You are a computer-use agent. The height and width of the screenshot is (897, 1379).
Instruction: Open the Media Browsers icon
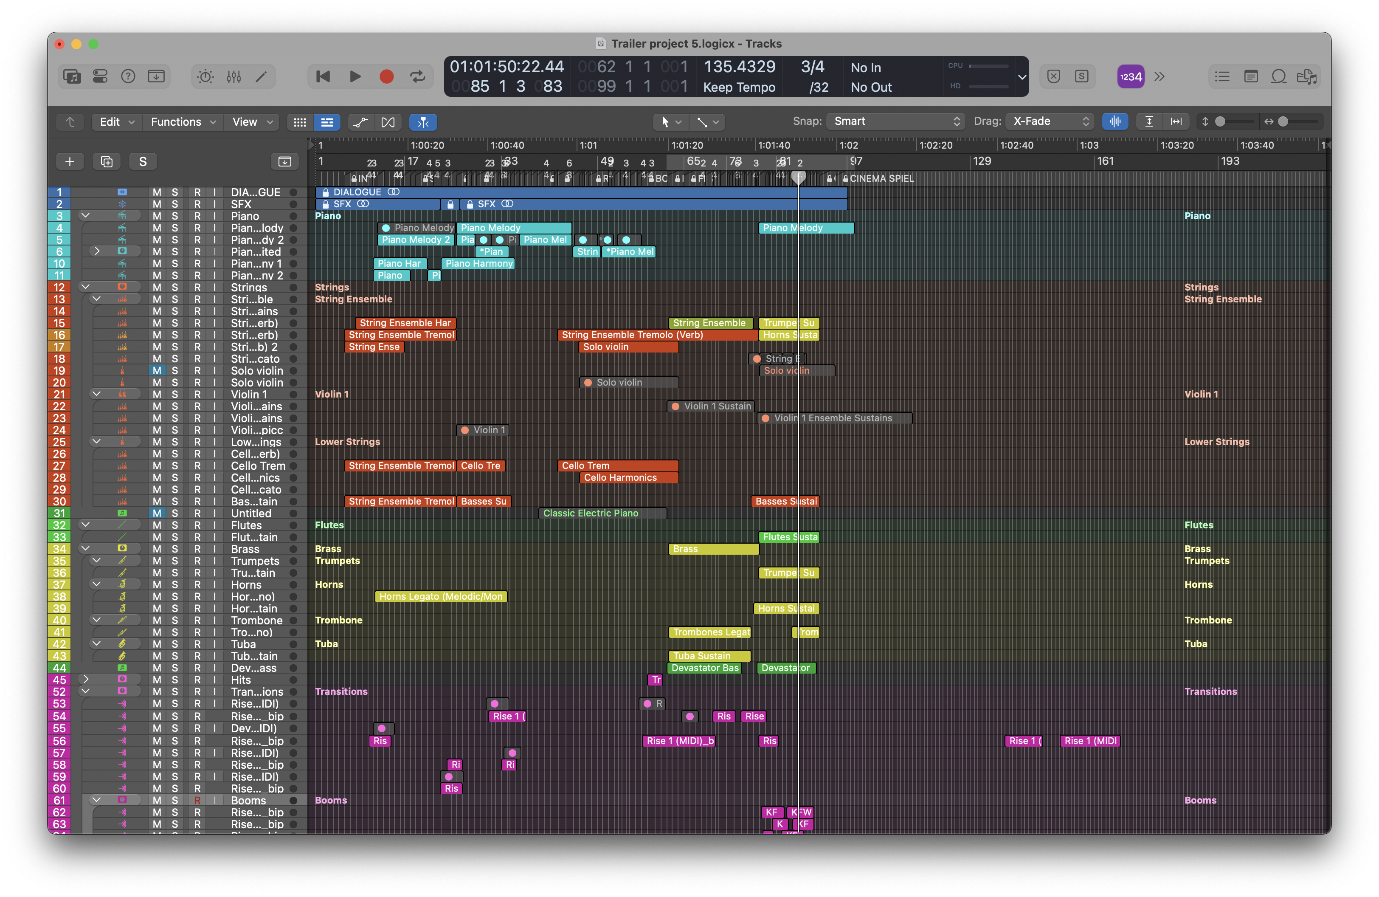[x=1307, y=76]
